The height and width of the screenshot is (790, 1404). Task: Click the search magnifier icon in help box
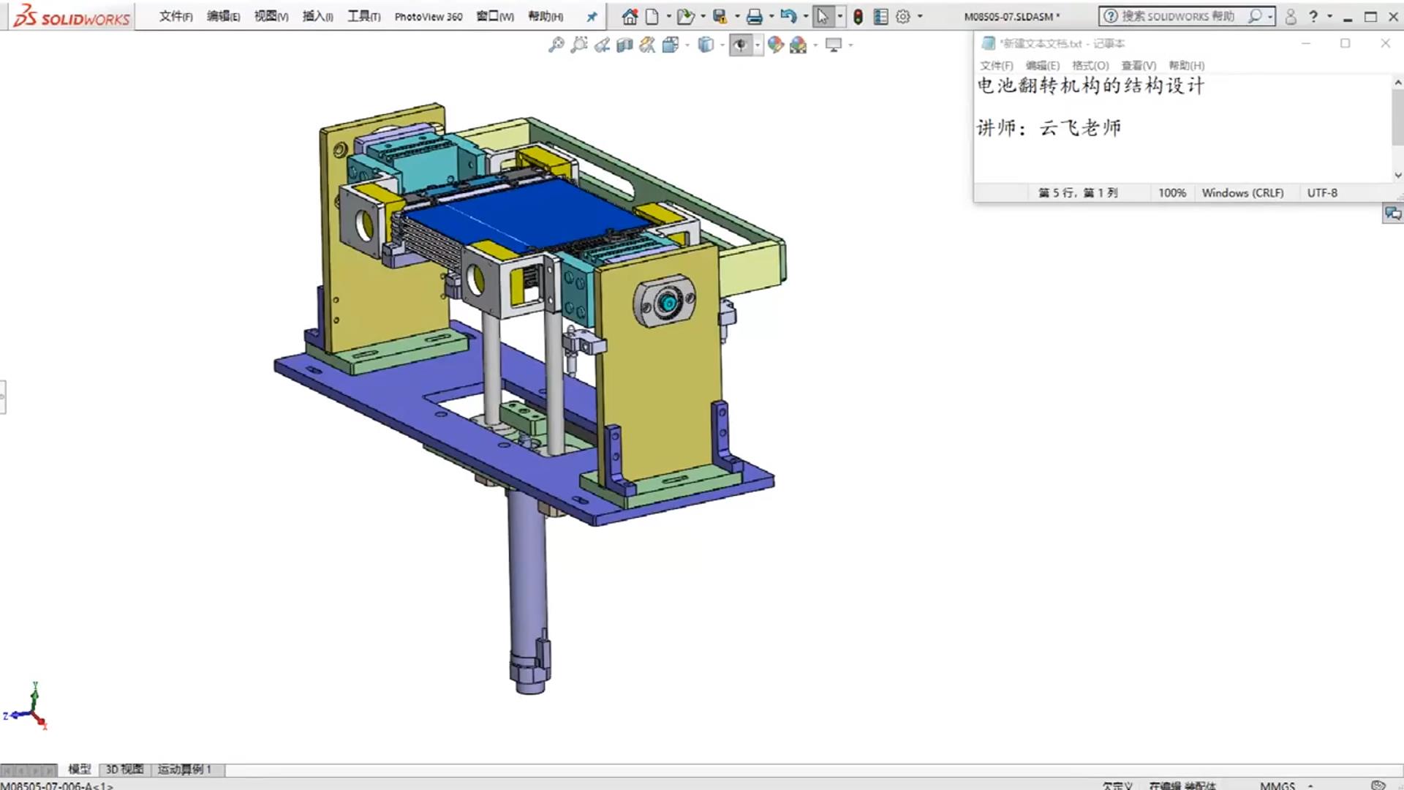pos(1255,16)
